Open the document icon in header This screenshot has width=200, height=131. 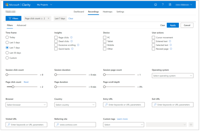click(x=170, y=4)
